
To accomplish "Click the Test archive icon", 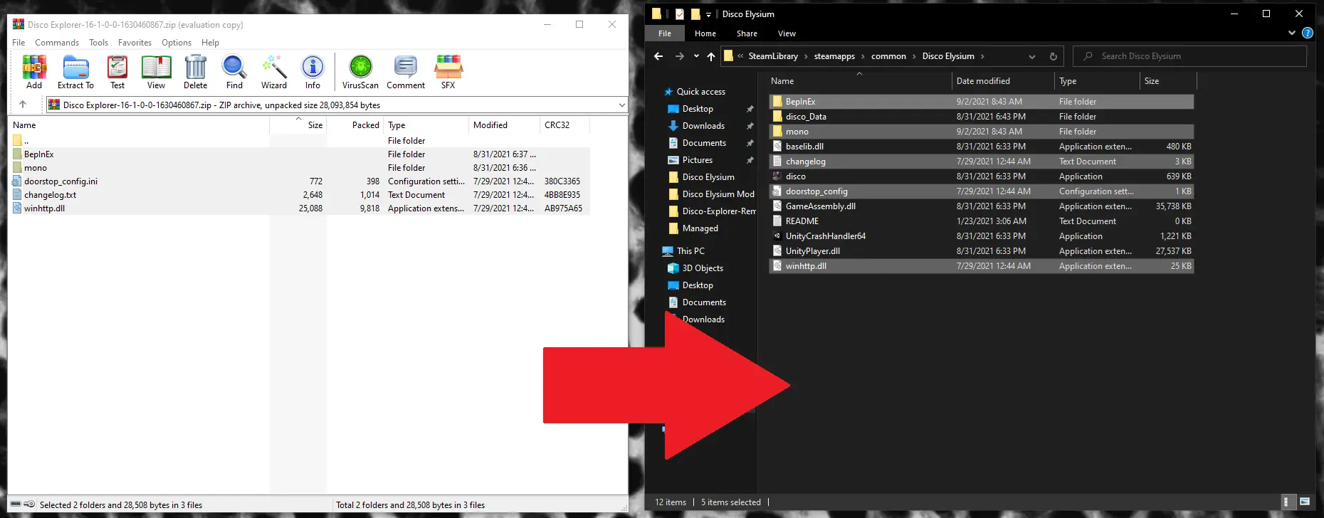I will [x=117, y=72].
